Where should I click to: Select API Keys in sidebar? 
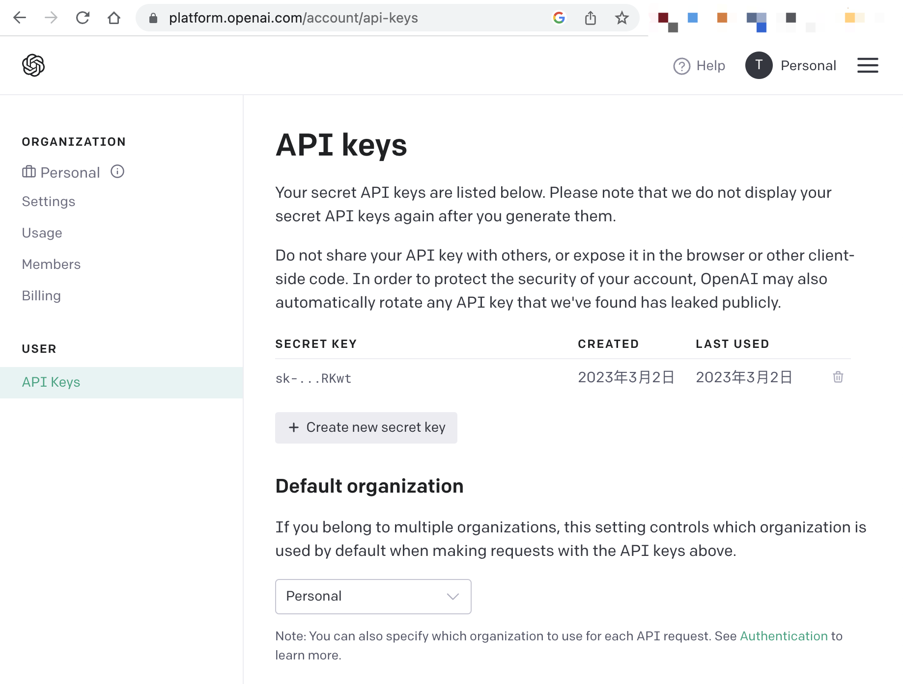51,382
